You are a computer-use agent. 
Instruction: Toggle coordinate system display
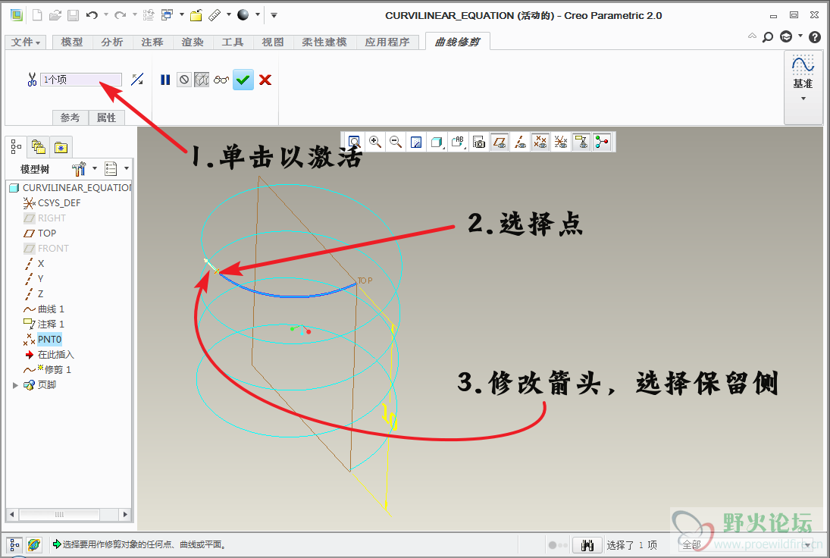561,142
